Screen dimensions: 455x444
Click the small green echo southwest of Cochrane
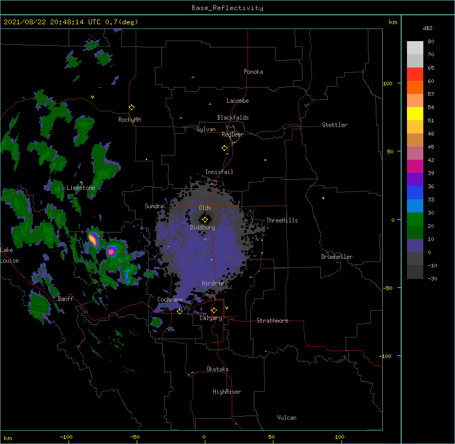pyautogui.click(x=157, y=322)
